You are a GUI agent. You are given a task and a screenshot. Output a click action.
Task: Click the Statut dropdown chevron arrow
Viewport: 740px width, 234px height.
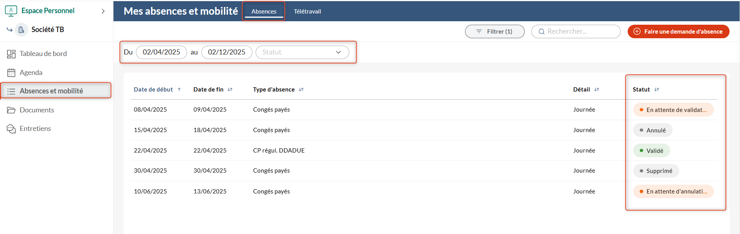[x=338, y=52]
